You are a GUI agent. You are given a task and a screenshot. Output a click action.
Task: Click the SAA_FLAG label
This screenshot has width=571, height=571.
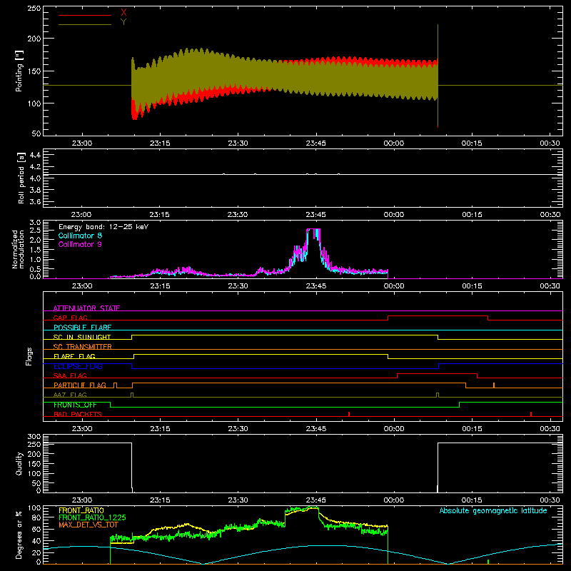point(70,375)
